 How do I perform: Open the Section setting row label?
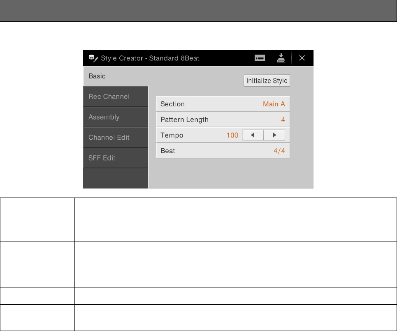(x=172, y=104)
